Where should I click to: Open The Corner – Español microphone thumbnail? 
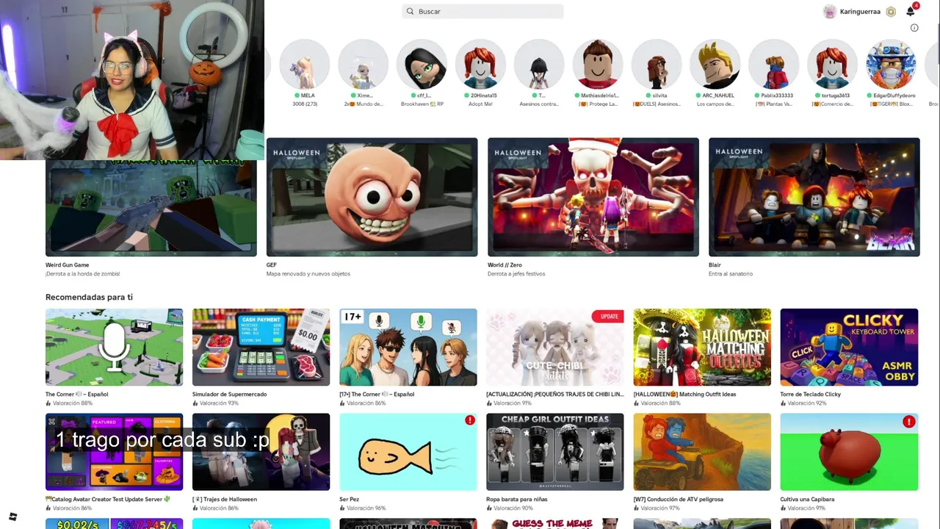click(x=114, y=347)
